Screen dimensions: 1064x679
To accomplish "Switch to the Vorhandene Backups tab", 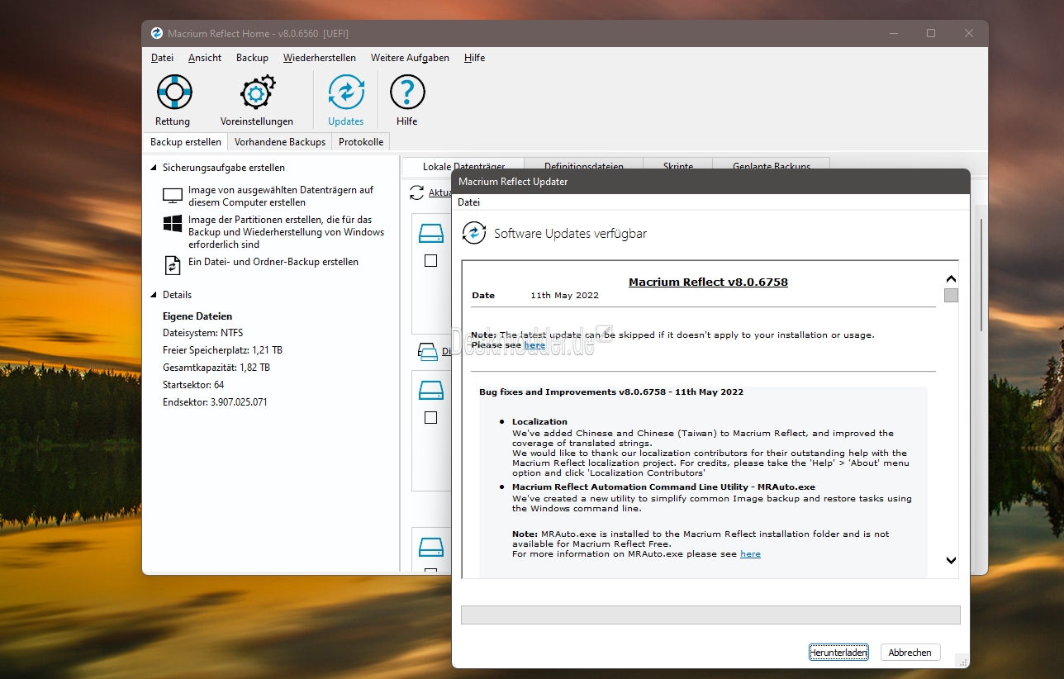I will [x=280, y=142].
